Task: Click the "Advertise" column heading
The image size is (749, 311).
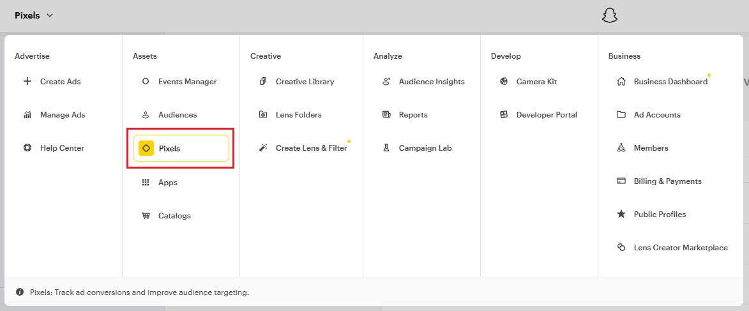Action: pos(32,56)
